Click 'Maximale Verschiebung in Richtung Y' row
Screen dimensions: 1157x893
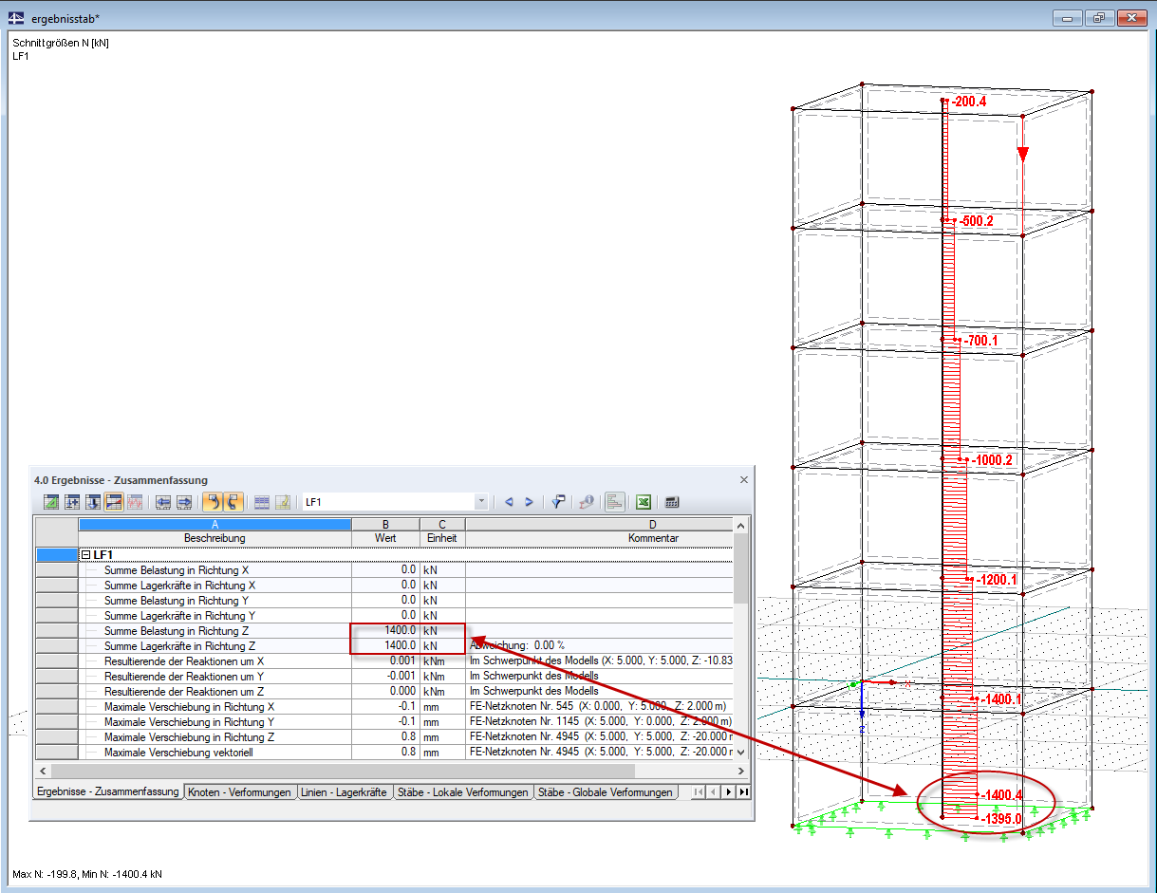[383, 722]
